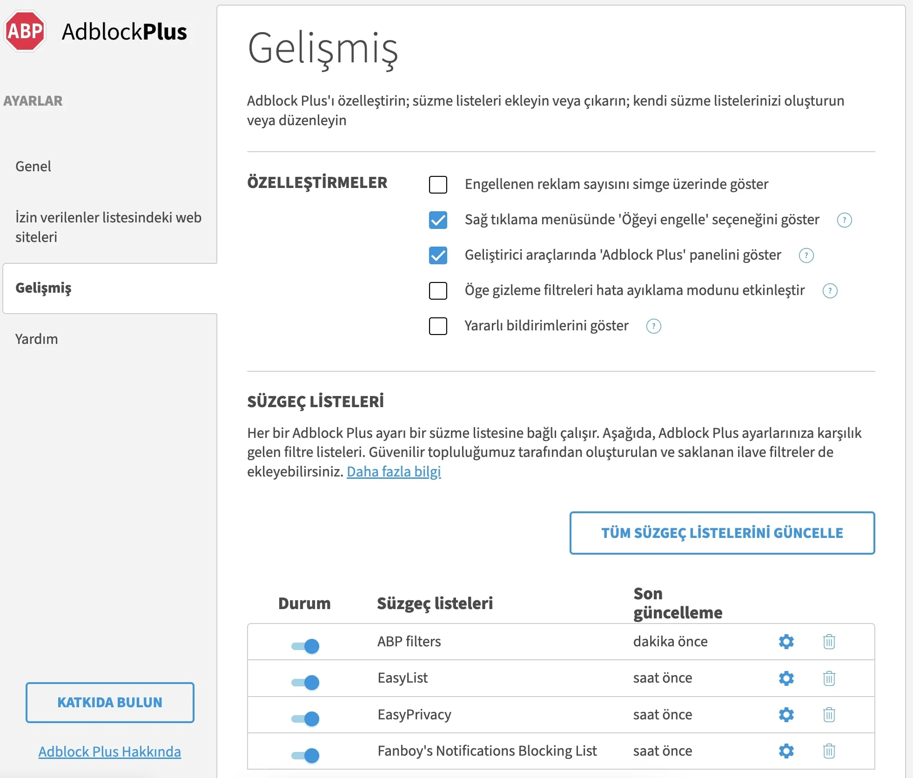The width and height of the screenshot is (913, 778).
Task: Click TÜM SÜZGEÇ LİSTELERİNİ GÜNCELLE button
Action: point(722,533)
